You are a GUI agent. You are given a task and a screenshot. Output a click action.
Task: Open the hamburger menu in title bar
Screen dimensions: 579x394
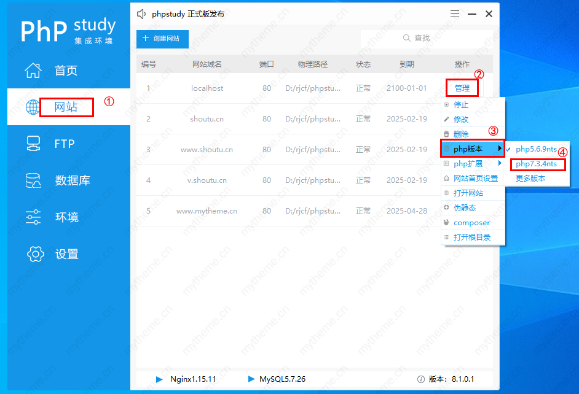(x=455, y=14)
